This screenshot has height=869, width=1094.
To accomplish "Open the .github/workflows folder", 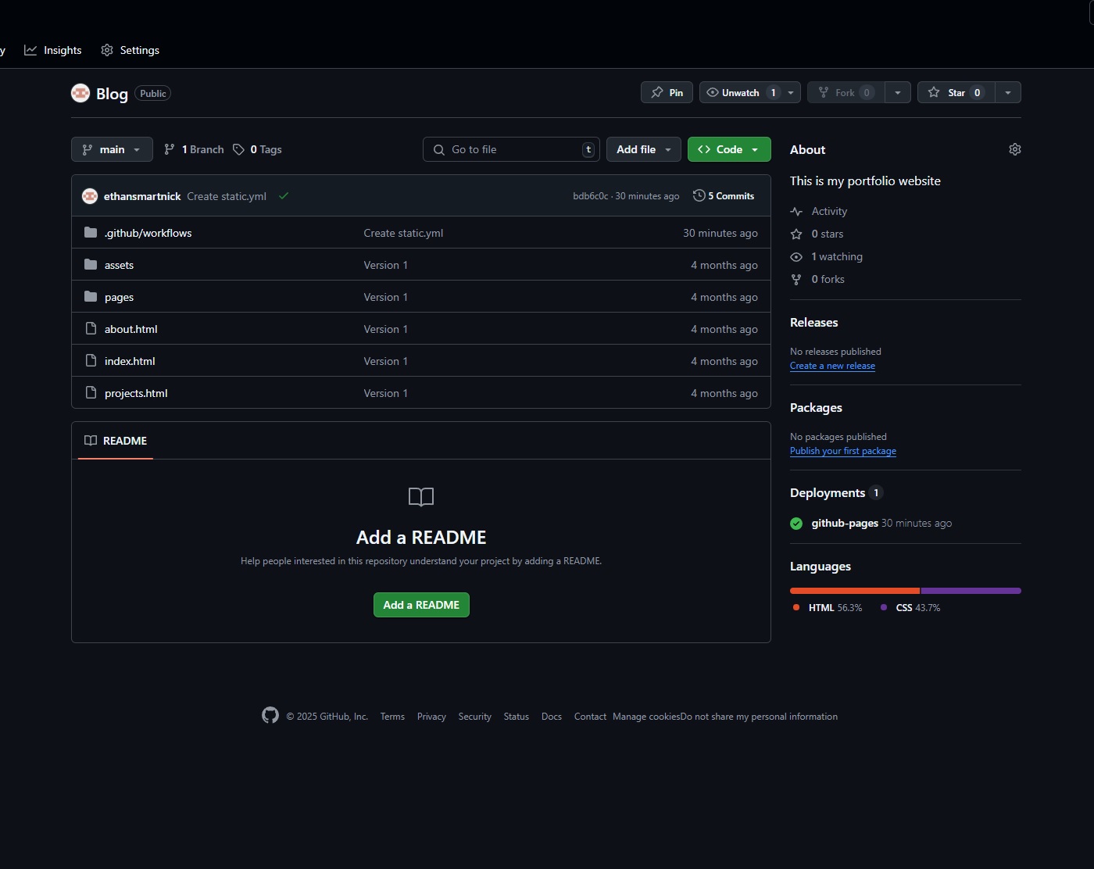I will 148,233.
